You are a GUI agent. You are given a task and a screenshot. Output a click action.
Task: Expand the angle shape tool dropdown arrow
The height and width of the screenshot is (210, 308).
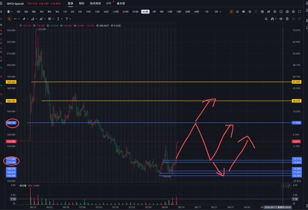point(36,19)
